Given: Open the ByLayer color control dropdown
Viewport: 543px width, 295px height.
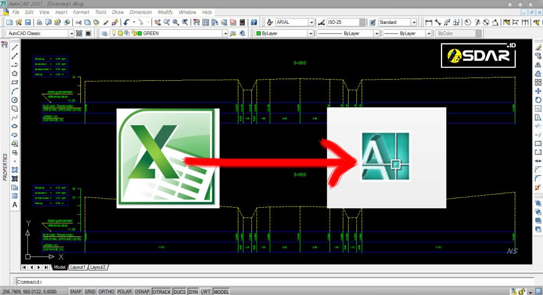Looking at the screenshot, I should point(310,34).
